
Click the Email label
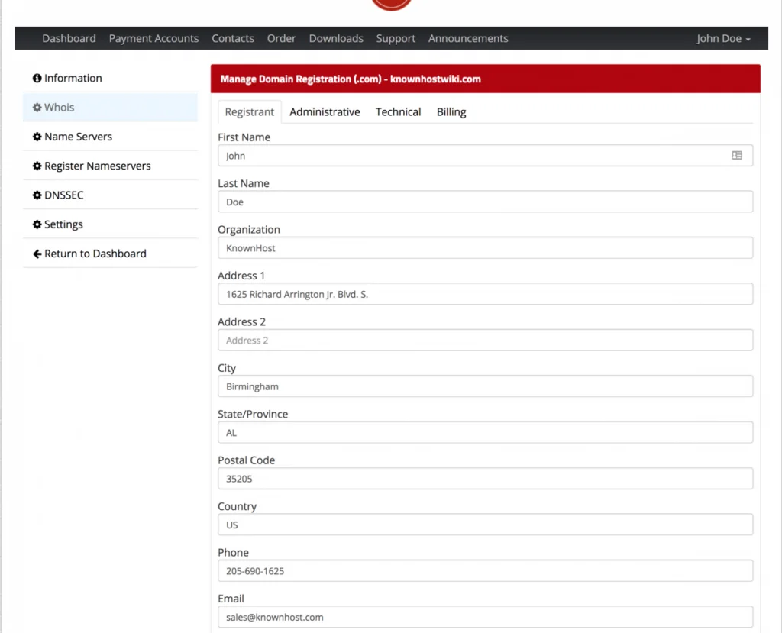click(231, 599)
